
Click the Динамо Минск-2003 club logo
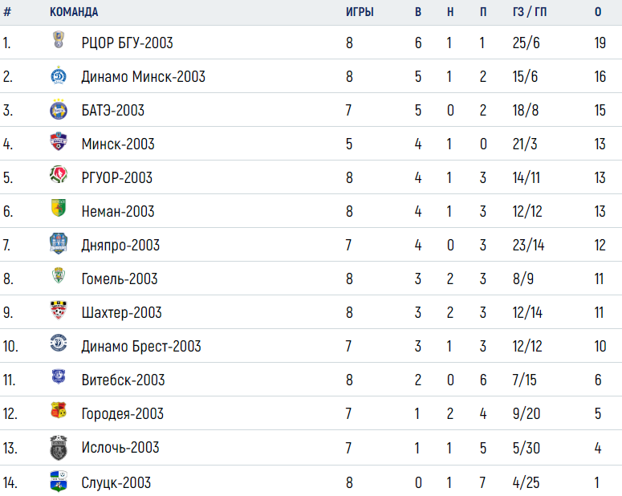point(59,75)
